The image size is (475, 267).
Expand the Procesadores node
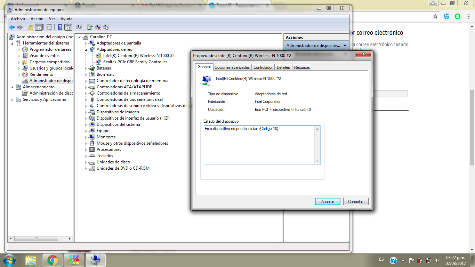tap(86, 150)
